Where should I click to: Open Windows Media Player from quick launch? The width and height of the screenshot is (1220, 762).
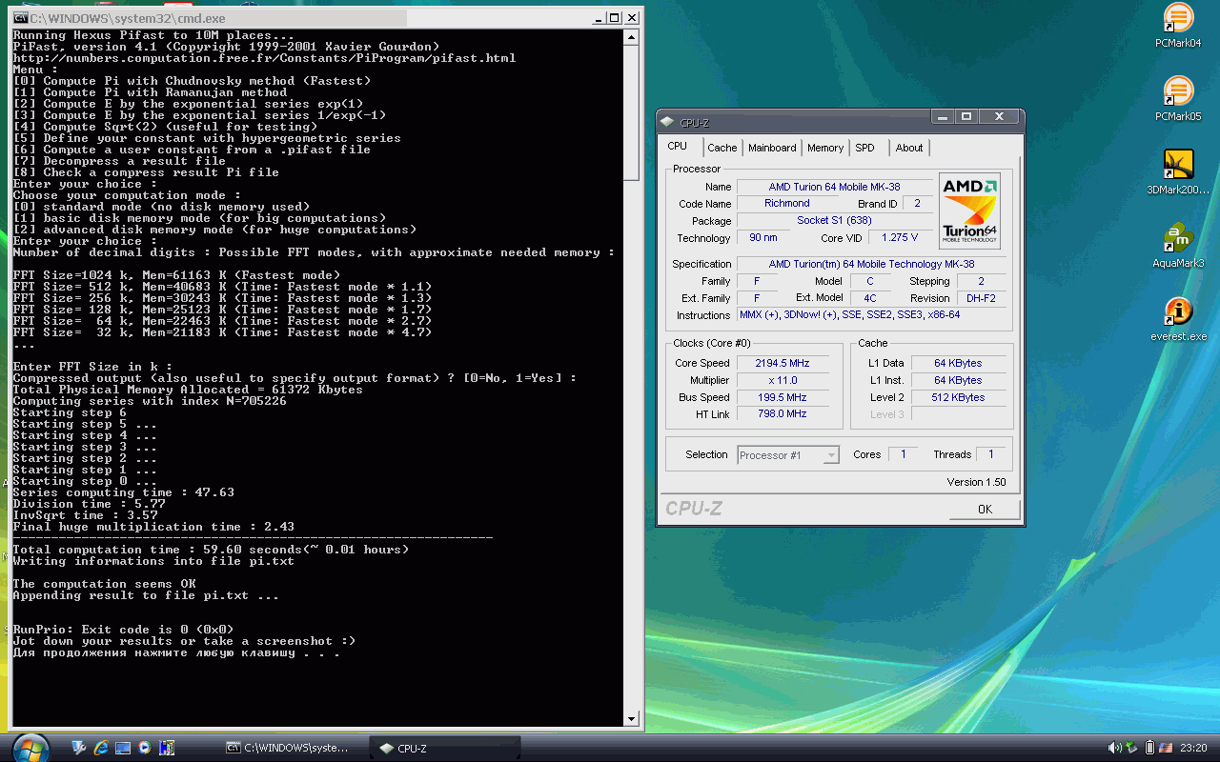click(x=145, y=748)
